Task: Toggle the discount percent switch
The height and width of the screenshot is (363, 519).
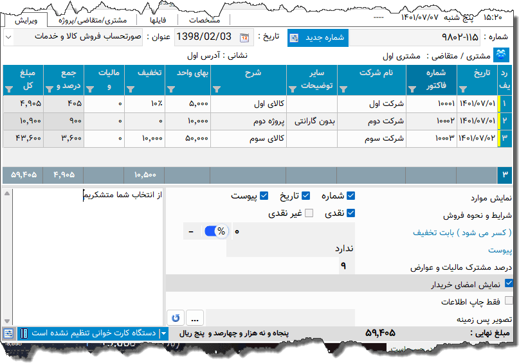Action: tap(216, 231)
